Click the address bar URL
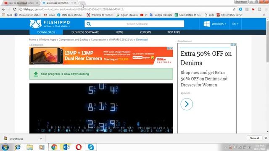The image size is (269, 151). coord(74,9)
